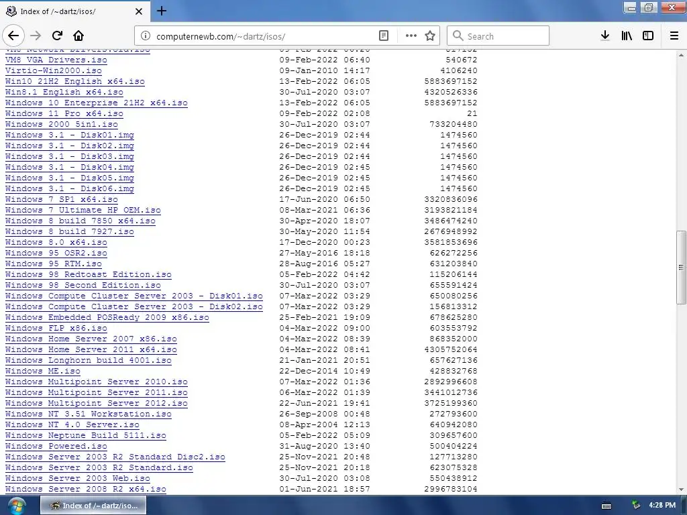Select the Index of /~dartz/isos/ tab
The width and height of the screenshot is (687, 515).
[x=75, y=11]
